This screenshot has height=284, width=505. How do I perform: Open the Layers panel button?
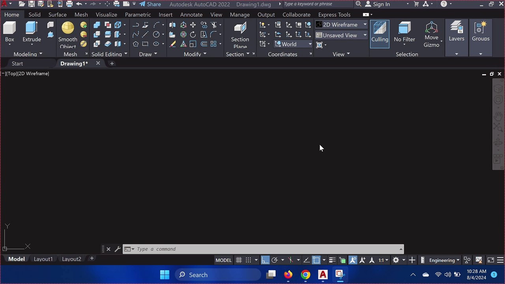click(x=456, y=32)
